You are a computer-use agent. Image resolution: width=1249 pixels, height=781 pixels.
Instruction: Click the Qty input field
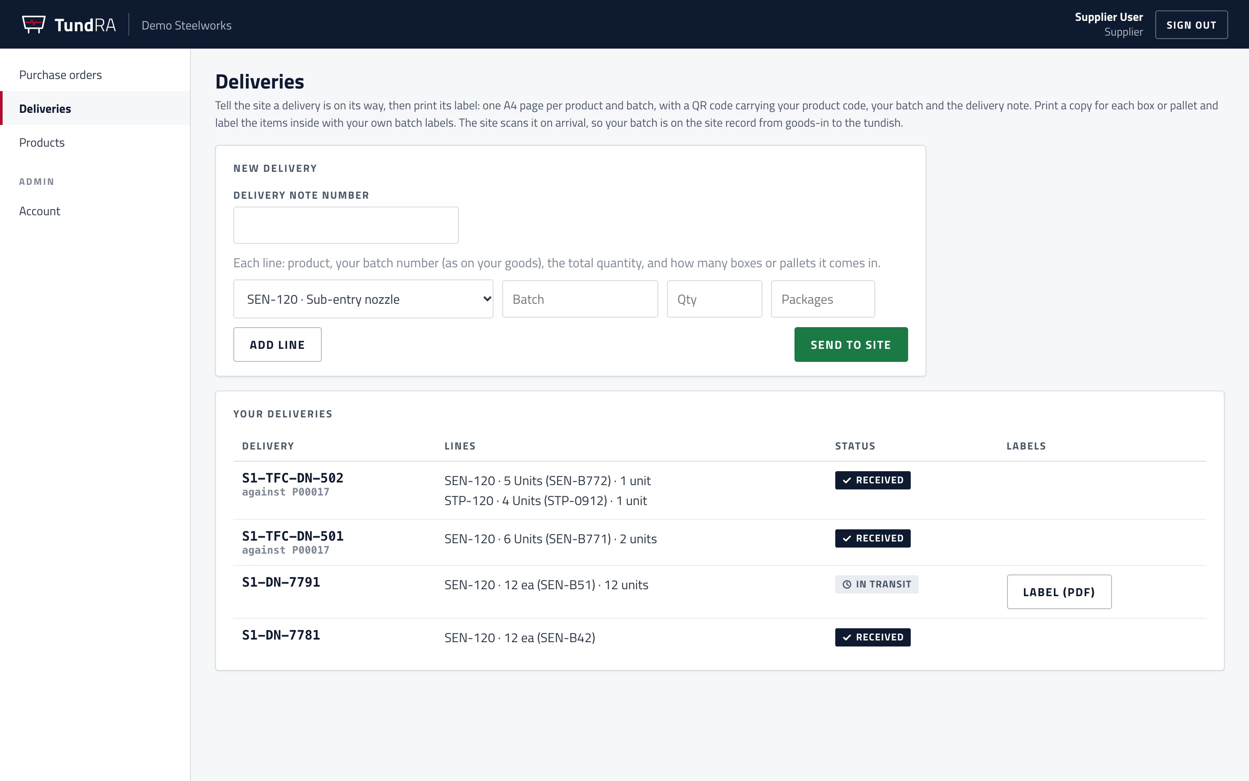[x=714, y=299]
